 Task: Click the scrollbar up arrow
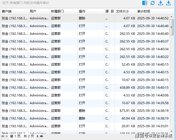171,17
